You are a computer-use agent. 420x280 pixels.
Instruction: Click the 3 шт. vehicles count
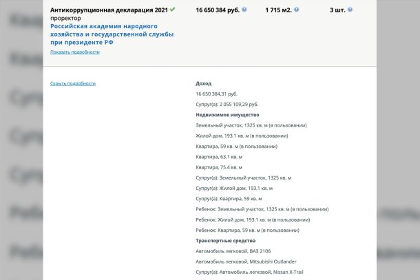337,10
